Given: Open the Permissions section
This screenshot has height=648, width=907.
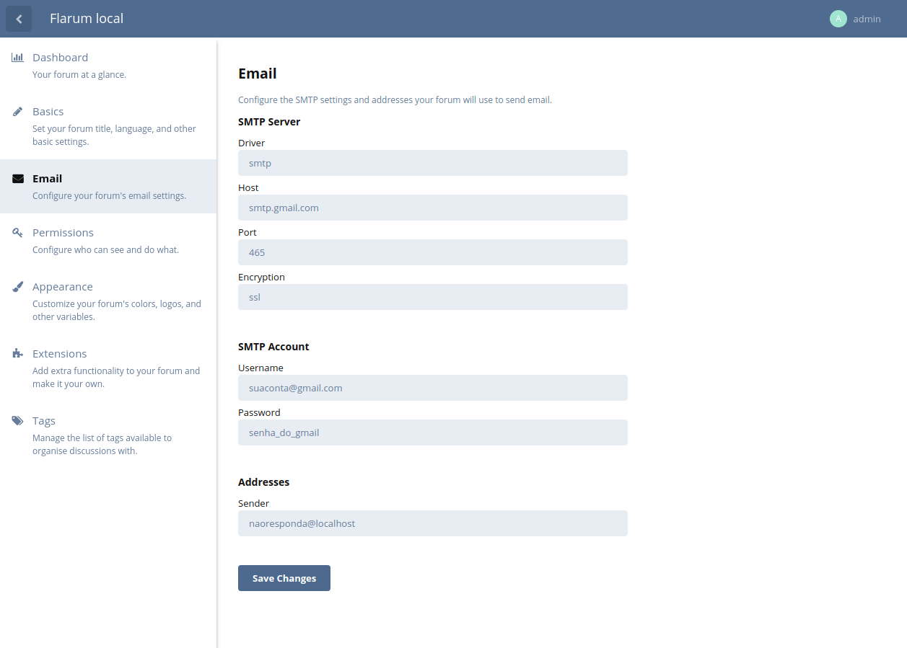Looking at the screenshot, I should tap(108, 241).
